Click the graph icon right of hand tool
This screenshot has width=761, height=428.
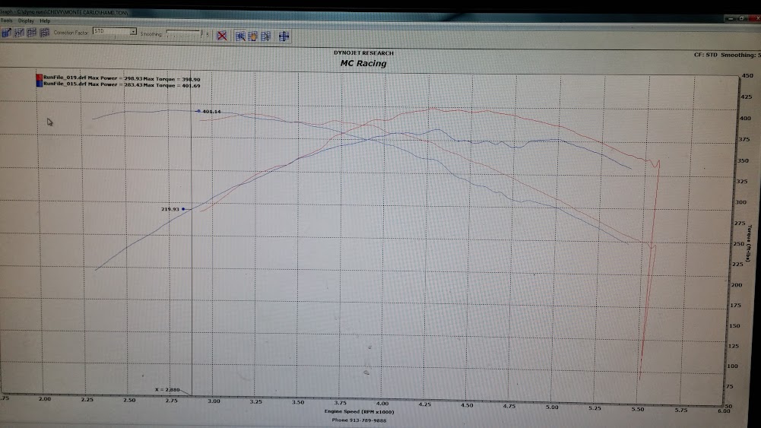(x=265, y=36)
